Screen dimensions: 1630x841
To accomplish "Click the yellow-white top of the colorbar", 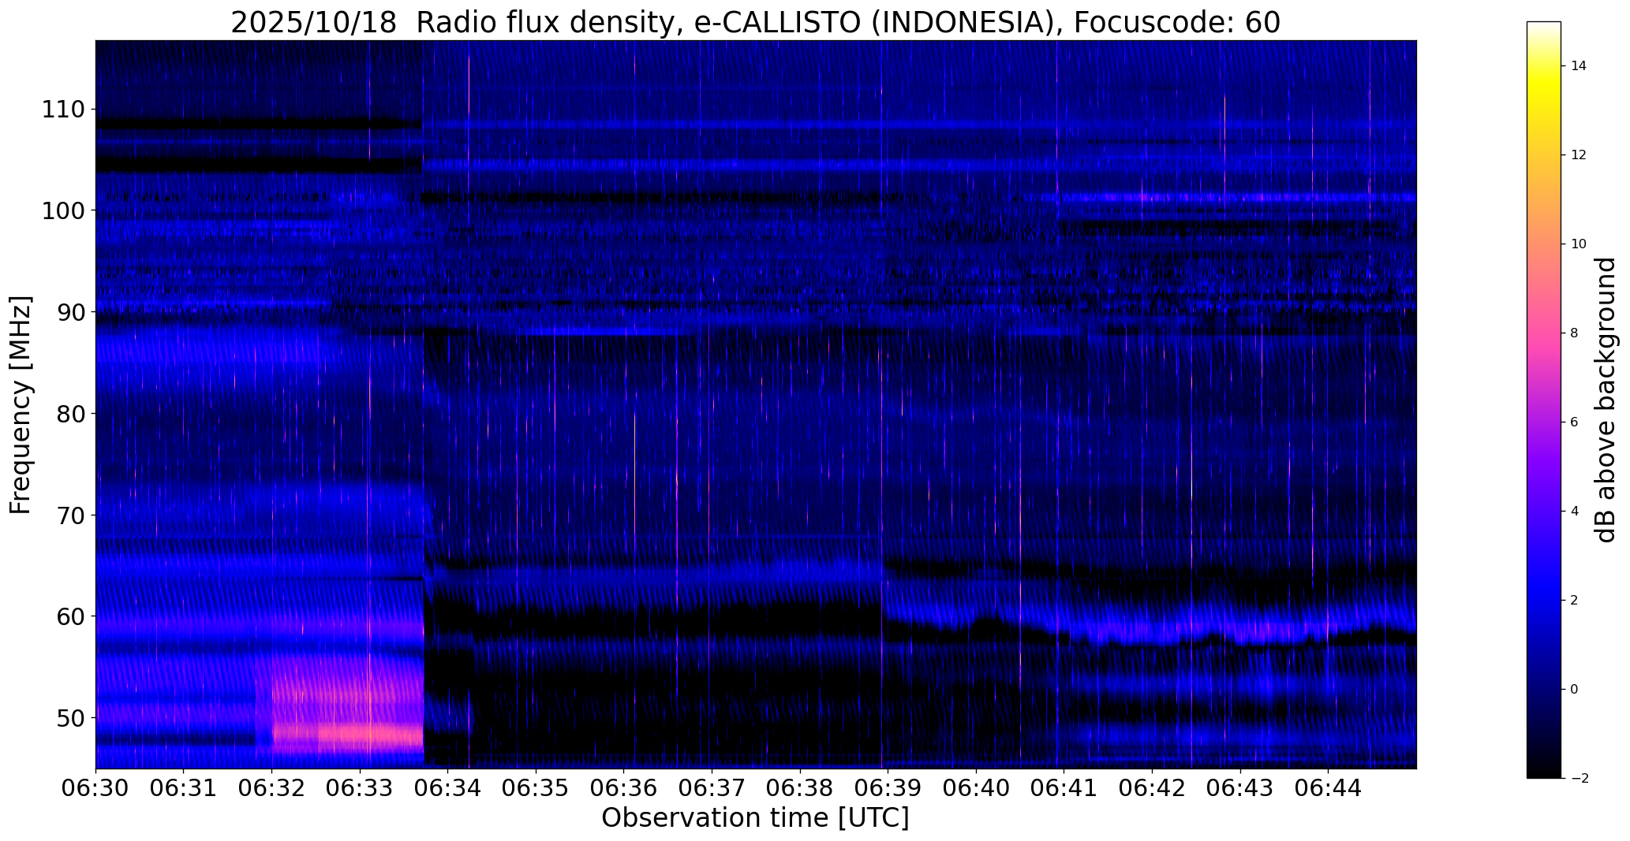I will pyautogui.click(x=1544, y=47).
